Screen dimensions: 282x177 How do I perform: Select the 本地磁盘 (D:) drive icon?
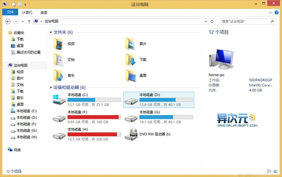pyautogui.click(x=131, y=101)
